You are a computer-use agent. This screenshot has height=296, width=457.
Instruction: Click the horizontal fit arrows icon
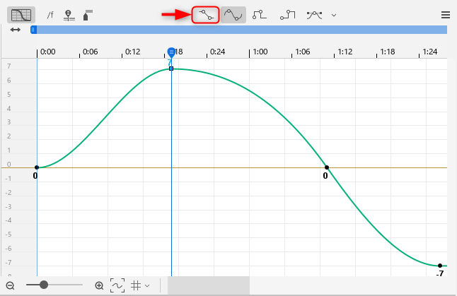click(x=15, y=30)
